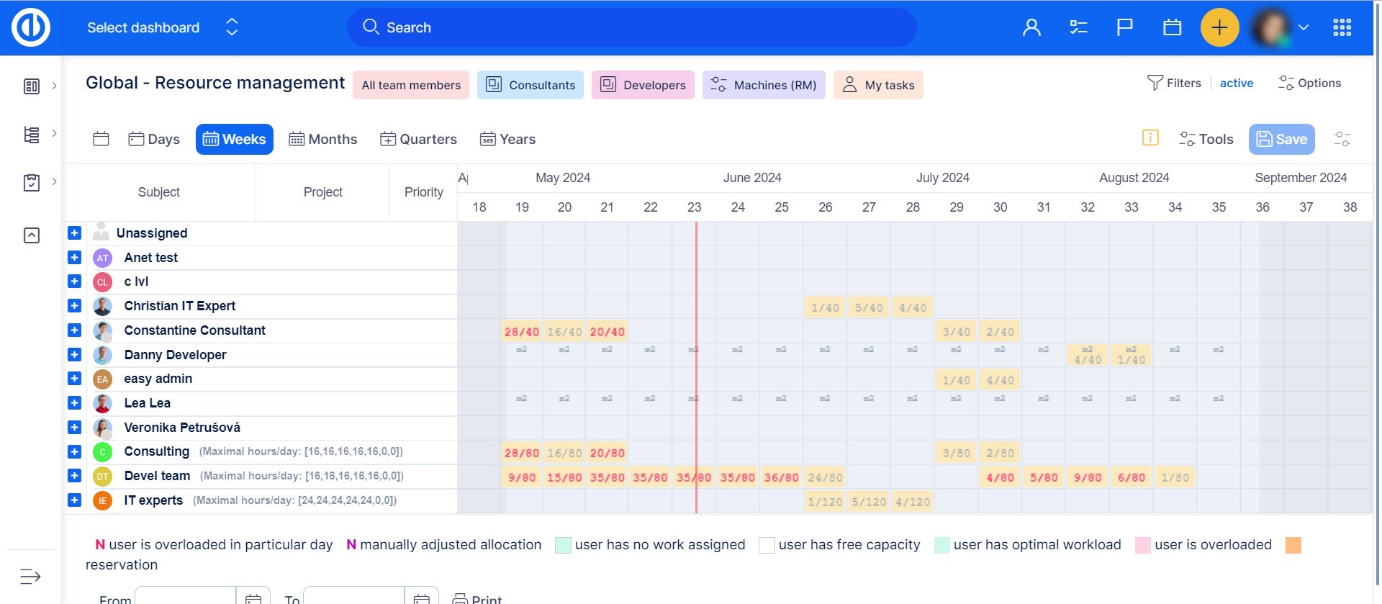Click the Print icon below the legend

point(460,598)
